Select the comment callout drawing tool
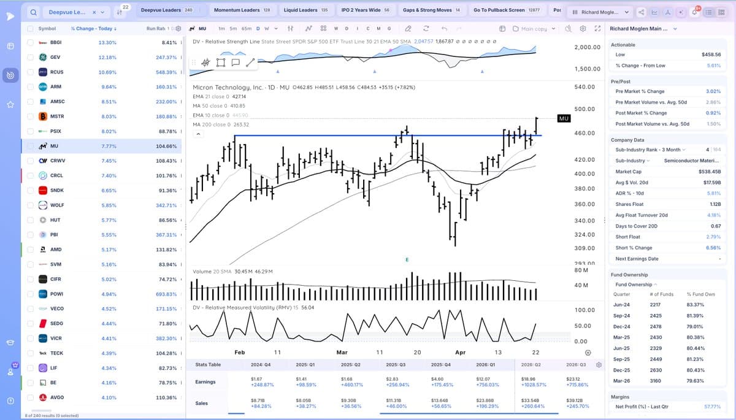 tap(236, 62)
